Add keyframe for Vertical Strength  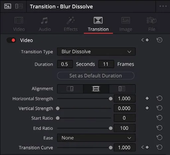[x=147, y=108]
